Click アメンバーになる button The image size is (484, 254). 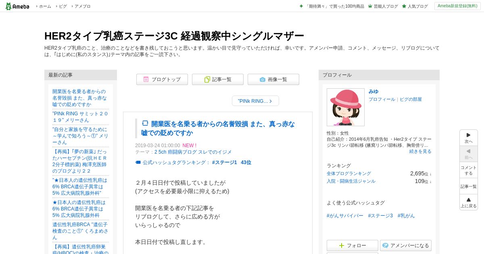pos(406,246)
